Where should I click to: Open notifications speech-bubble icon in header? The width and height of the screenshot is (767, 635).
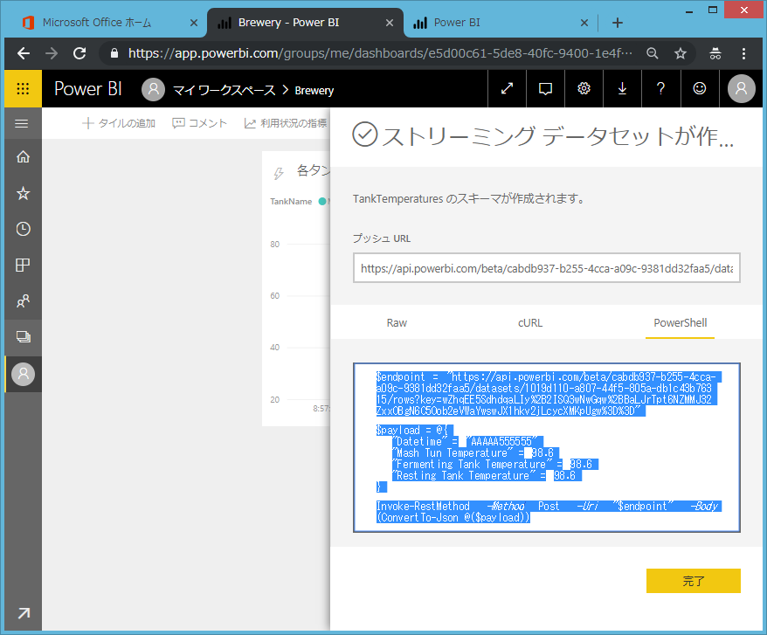coord(545,88)
